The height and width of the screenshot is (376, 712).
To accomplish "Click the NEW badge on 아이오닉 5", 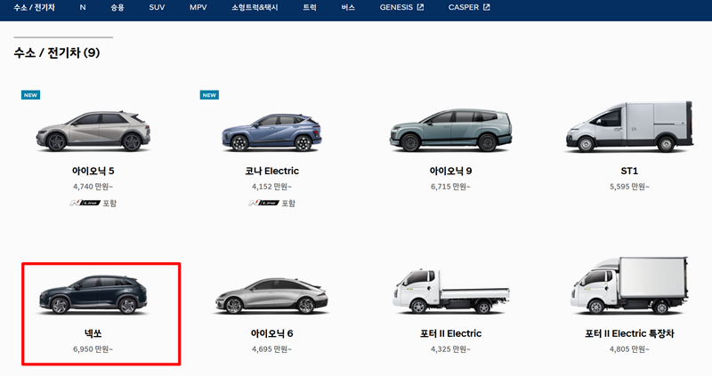I will pos(30,95).
